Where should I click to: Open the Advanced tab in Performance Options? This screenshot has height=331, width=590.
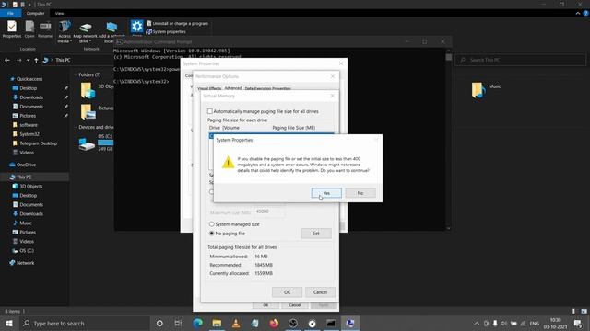233,88
